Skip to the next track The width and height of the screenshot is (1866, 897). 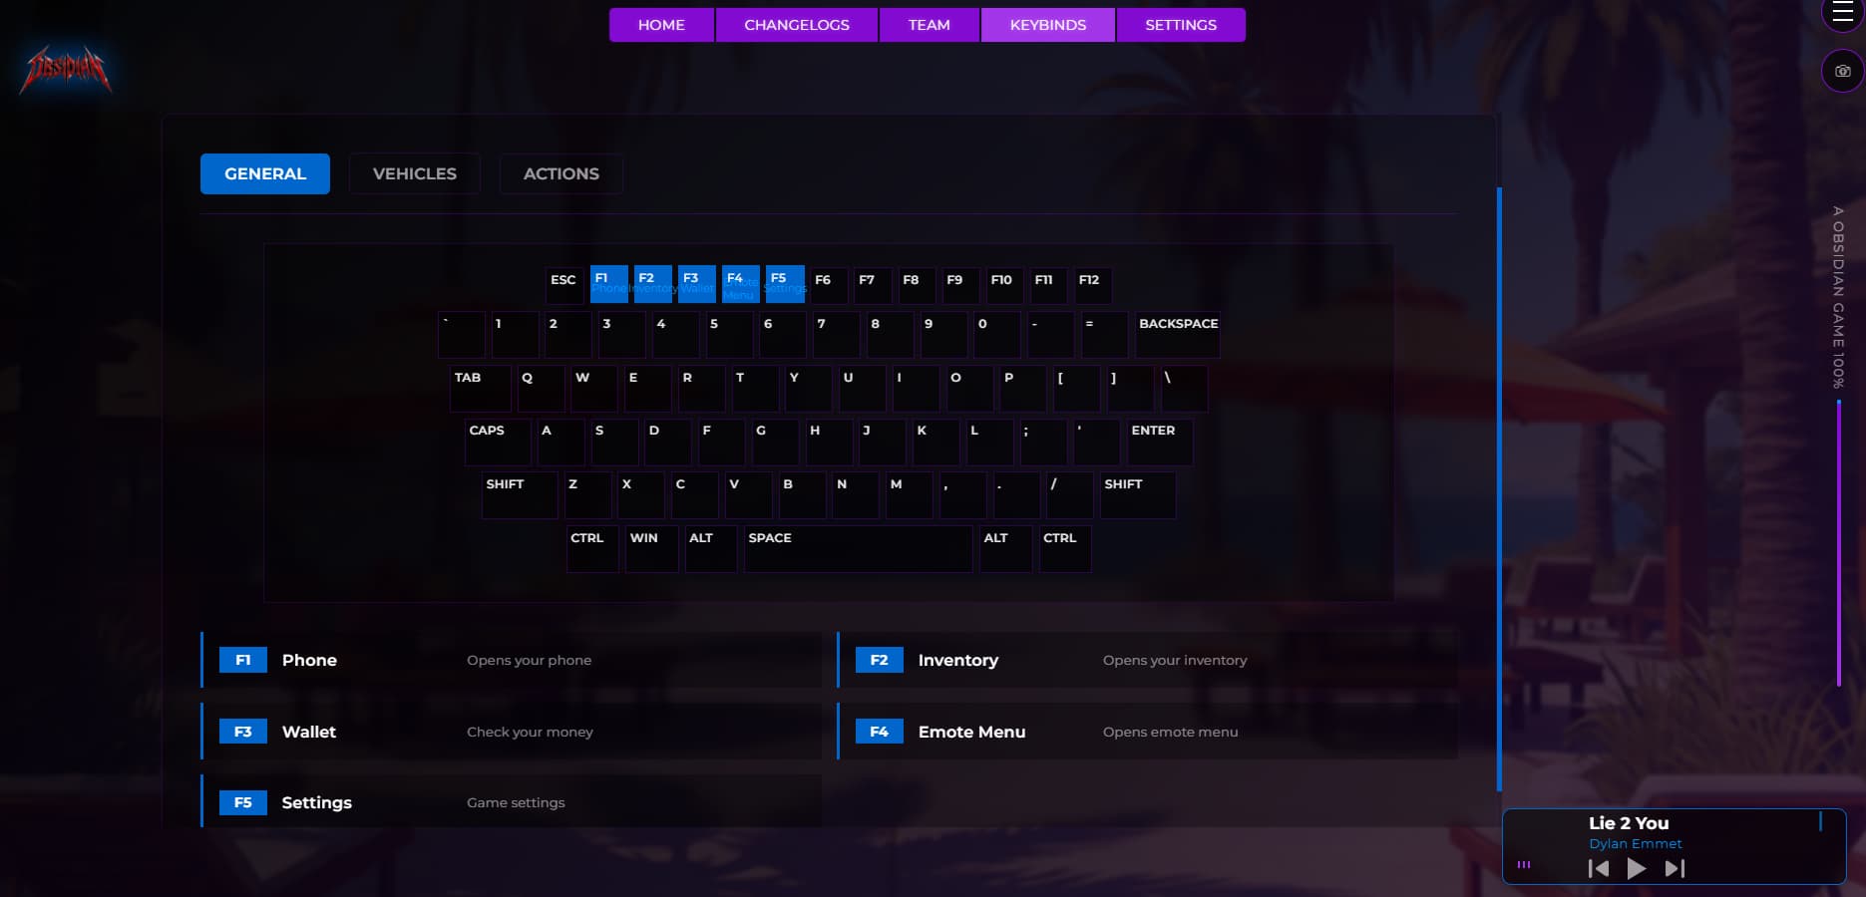point(1675,868)
